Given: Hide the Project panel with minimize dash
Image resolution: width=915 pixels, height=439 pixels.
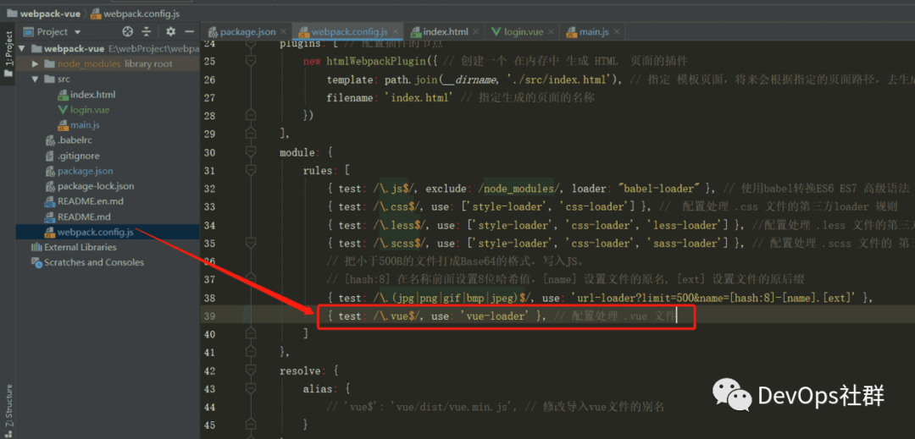Looking at the screenshot, I should 189,31.
